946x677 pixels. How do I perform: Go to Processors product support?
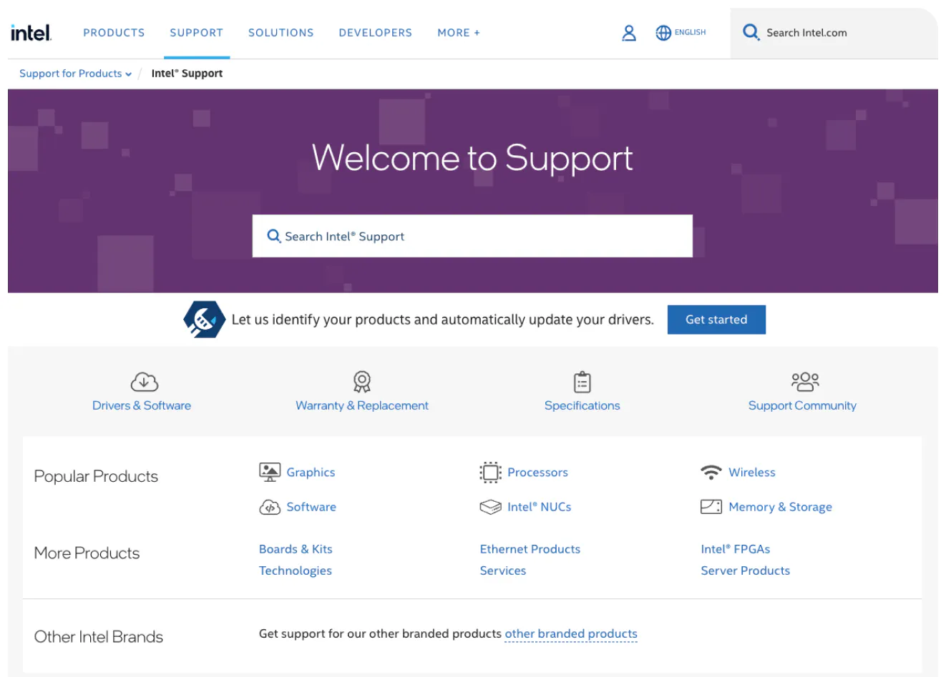(x=537, y=472)
